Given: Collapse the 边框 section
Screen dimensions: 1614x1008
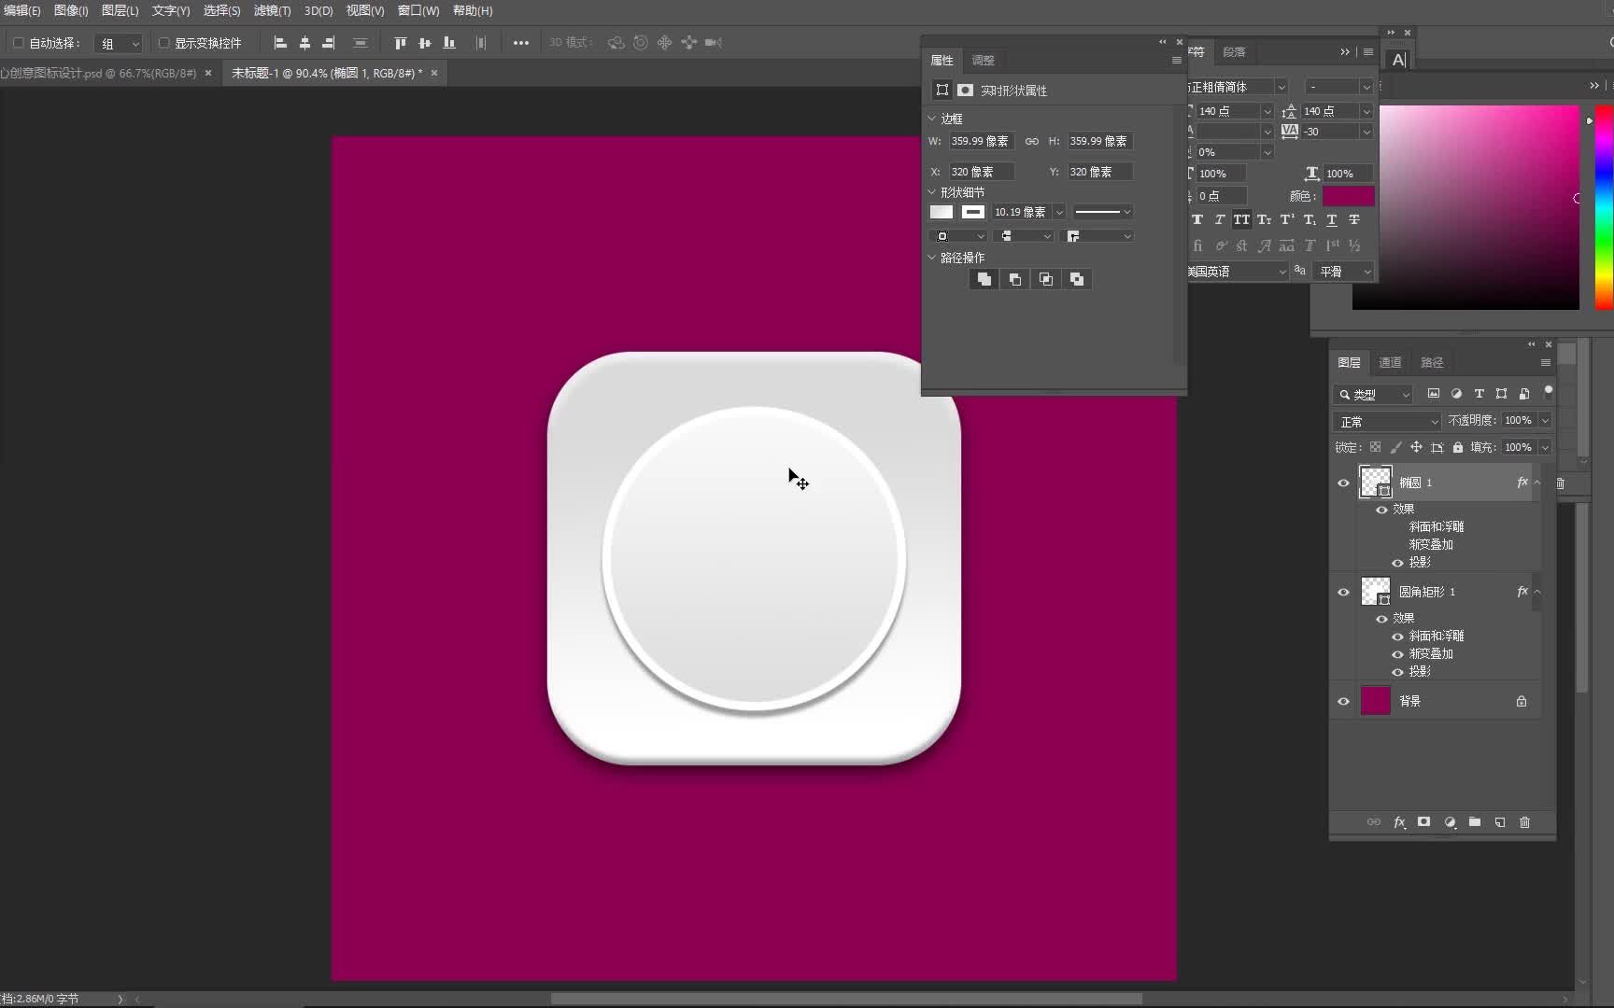Looking at the screenshot, I should 931,119.
